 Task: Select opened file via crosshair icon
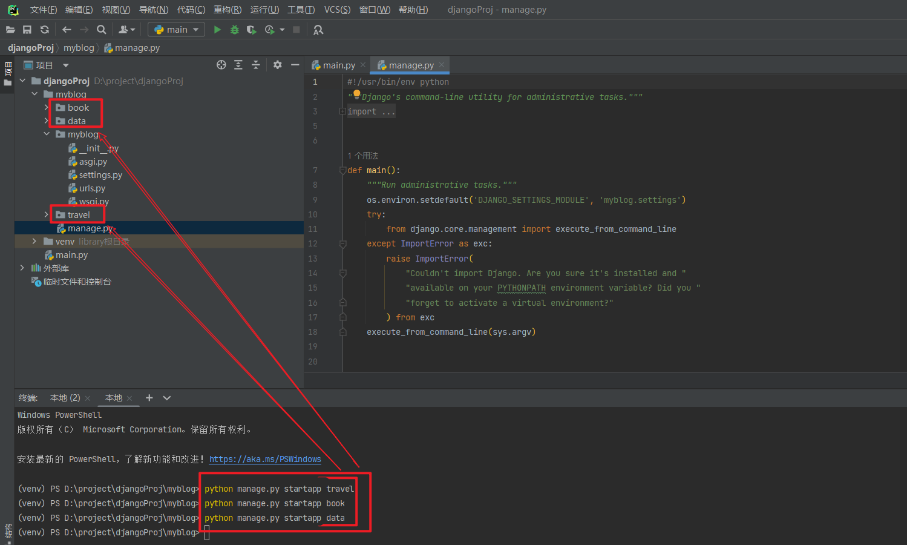[221, 65]
